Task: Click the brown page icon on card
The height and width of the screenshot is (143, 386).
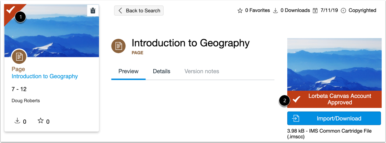Action: (x=19, y=56)
